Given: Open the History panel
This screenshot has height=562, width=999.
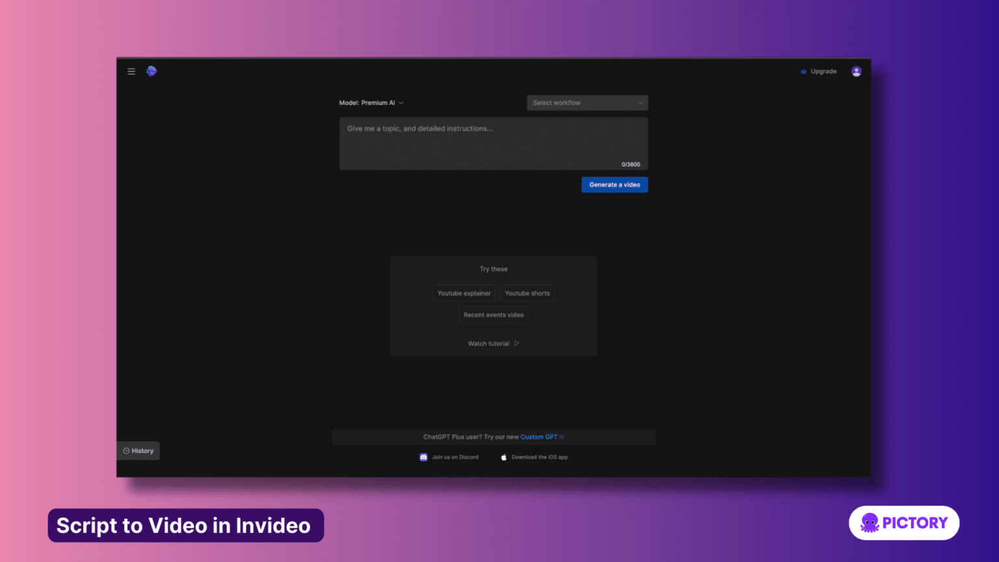Looking at the screenshot, I should (139, 450).
